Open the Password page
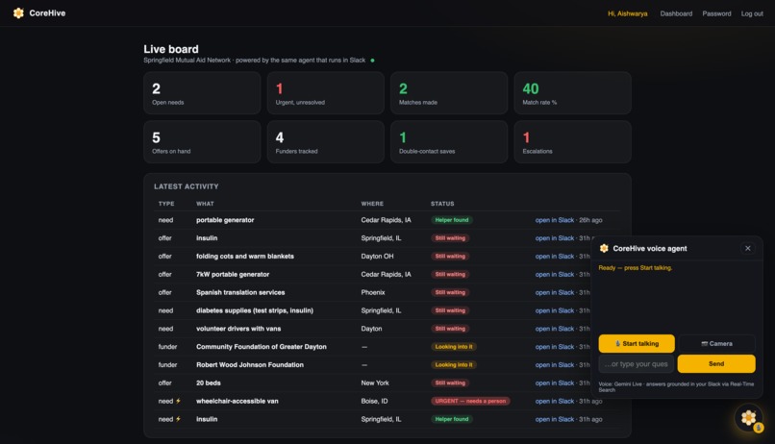 pos(716,13)
